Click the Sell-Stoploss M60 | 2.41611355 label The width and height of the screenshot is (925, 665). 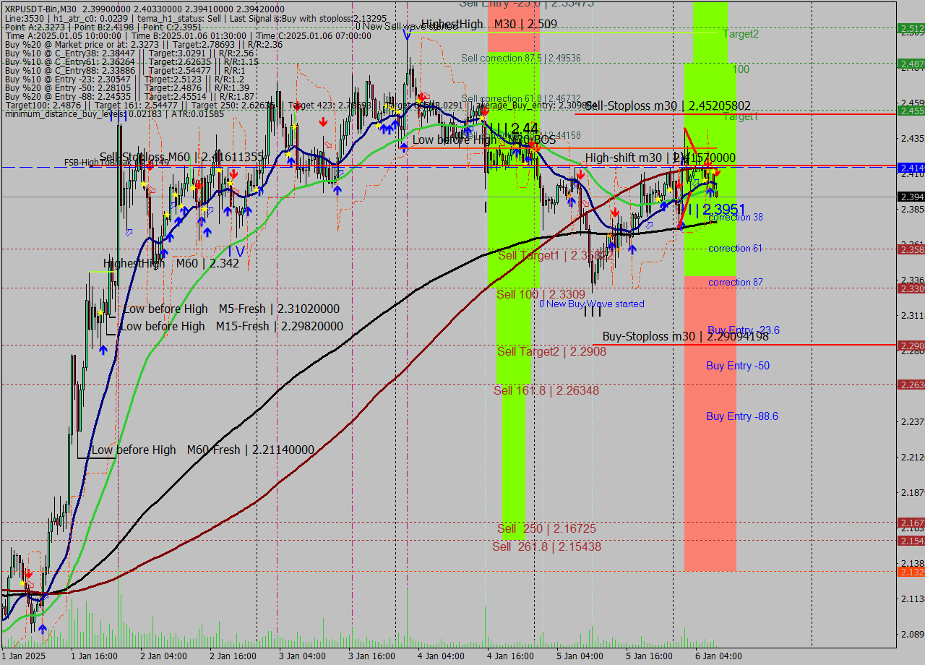[181, 157]
